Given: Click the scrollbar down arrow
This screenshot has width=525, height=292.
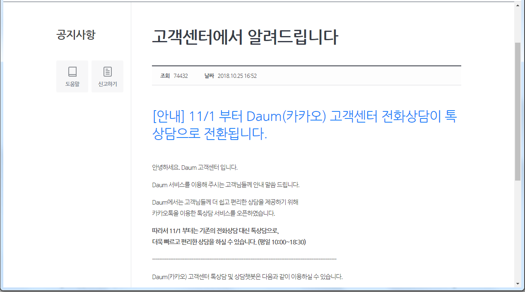Looking at the screenshot, I should (518, 284).
